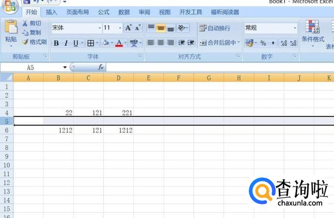The height and width of the screenshot is (218, 334).
Task: Click the Select All corner button
Action: point(6,78)
